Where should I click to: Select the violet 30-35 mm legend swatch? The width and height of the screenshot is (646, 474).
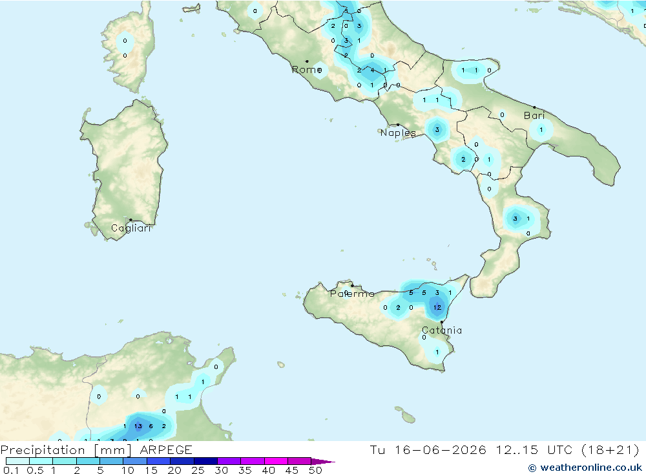click(229, 461)
